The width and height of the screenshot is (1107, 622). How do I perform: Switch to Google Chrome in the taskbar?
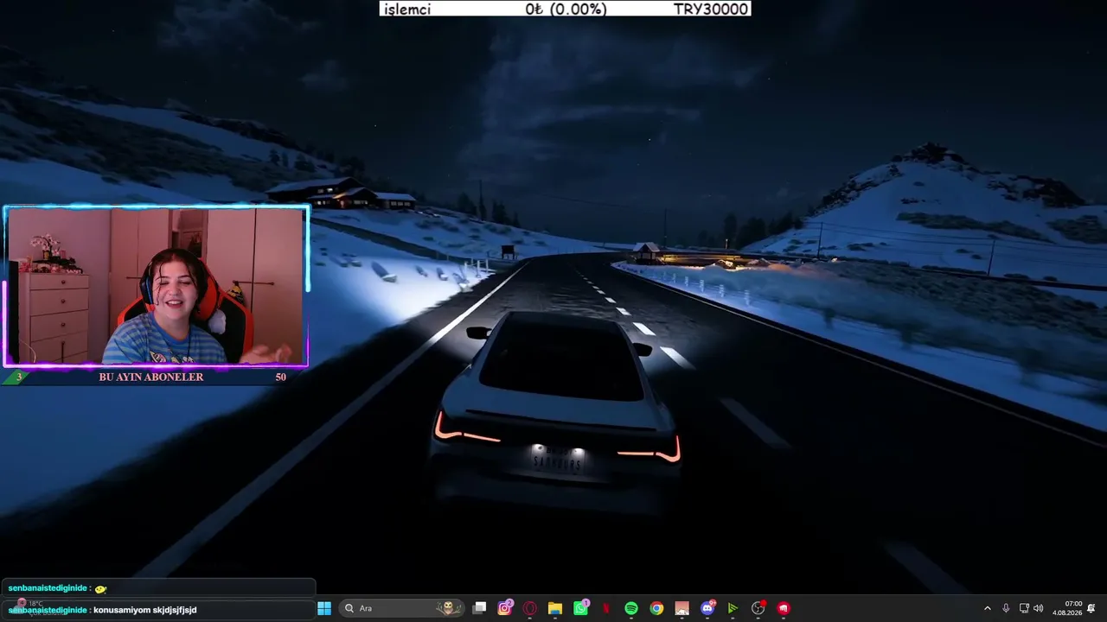pos(656,608)
